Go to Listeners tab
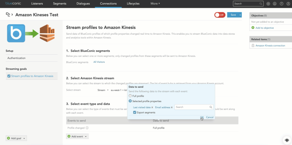Viewport: 292px width, 145px height. pos(37,4)
